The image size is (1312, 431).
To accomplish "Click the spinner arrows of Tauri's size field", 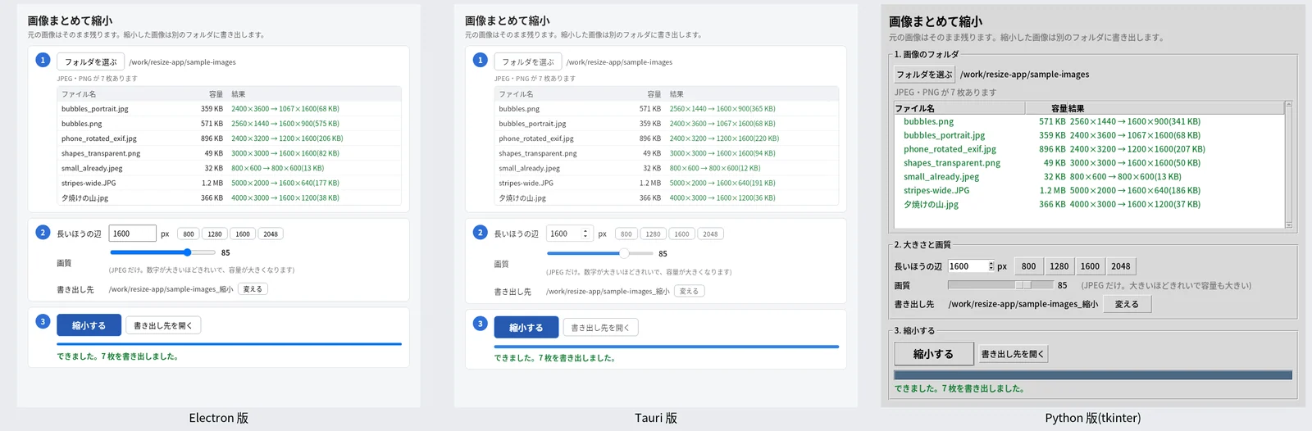I will click(585, 234).
